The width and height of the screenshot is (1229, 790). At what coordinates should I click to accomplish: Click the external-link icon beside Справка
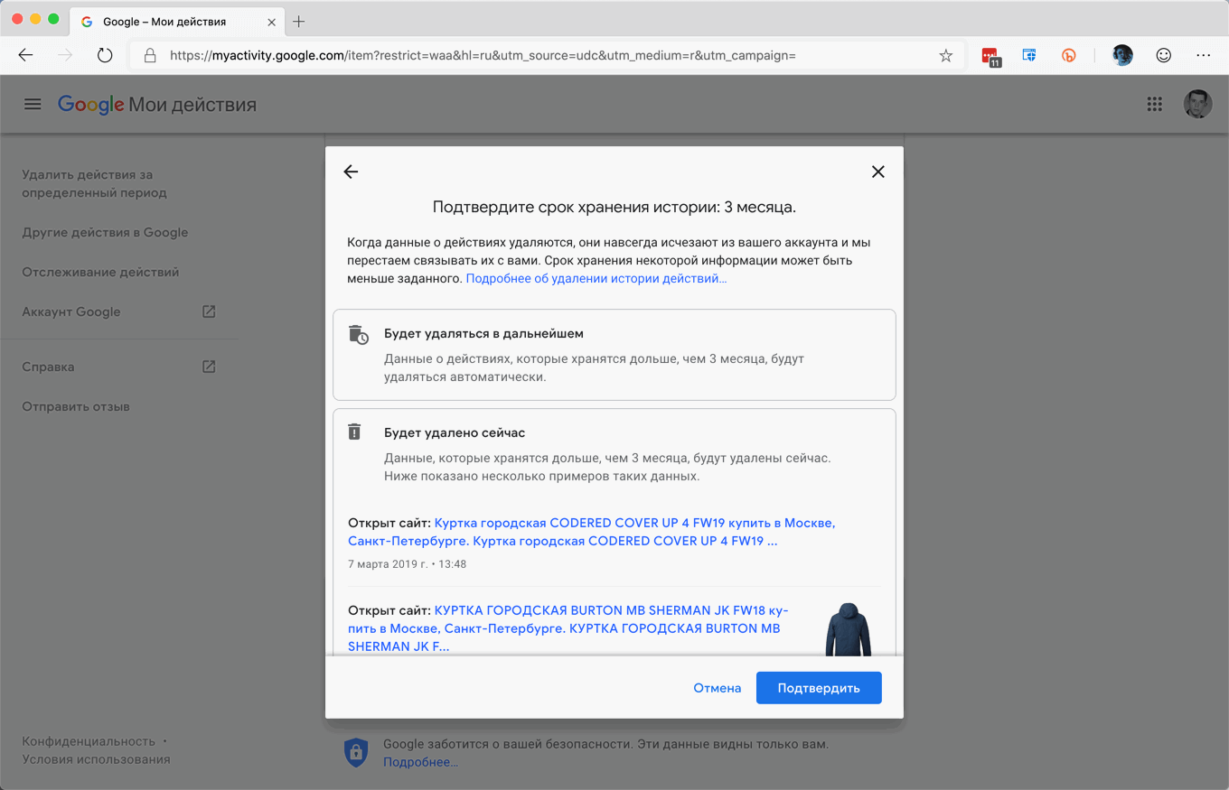[x=209, y=367]
